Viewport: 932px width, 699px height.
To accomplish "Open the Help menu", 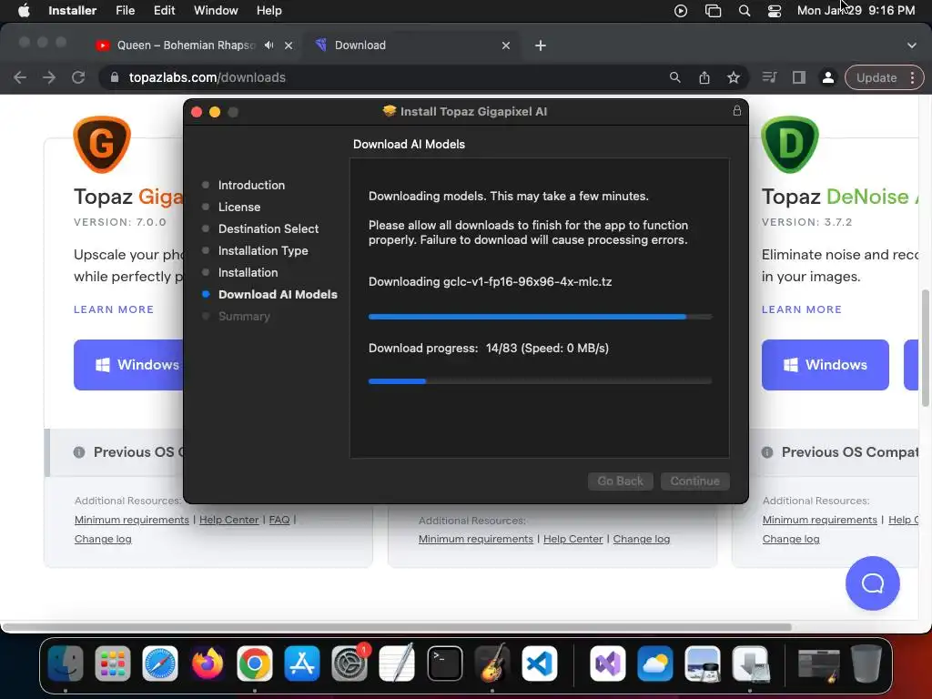I will pos(268,11).
